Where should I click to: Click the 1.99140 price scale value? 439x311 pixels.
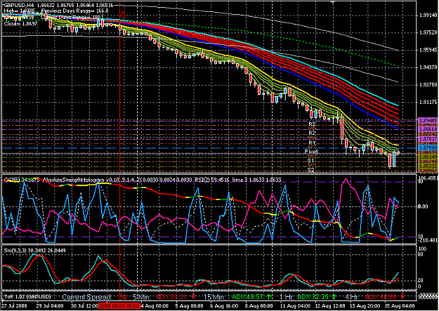428,15
